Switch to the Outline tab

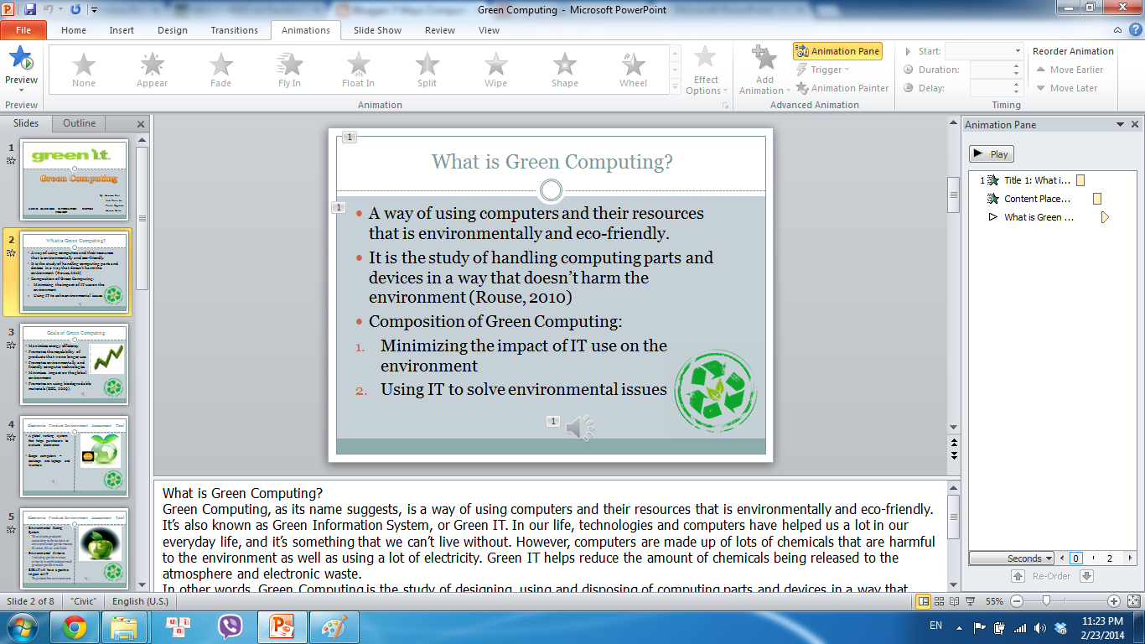pos(78,123)
